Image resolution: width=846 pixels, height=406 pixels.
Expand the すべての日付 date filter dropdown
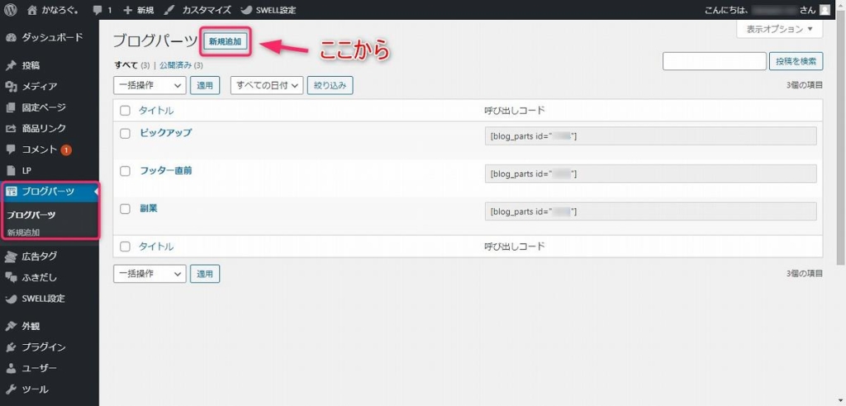(x=268, y=85)
